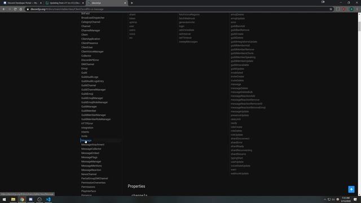Click the red extension icon in toolbar
This screenshot has width=361, height=203.
344,9
